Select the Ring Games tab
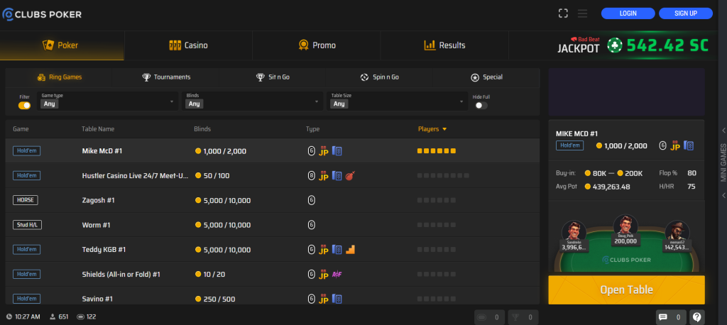 click(58, 77)
